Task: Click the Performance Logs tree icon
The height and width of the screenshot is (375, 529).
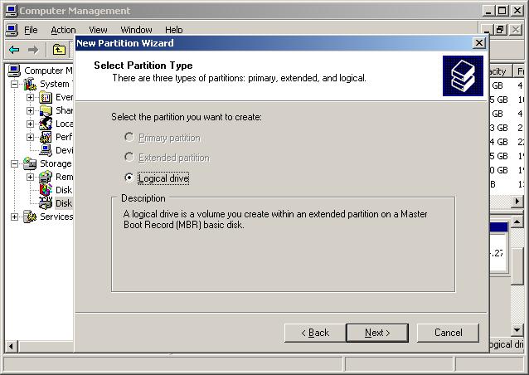Action: click(x=46, y=137)
